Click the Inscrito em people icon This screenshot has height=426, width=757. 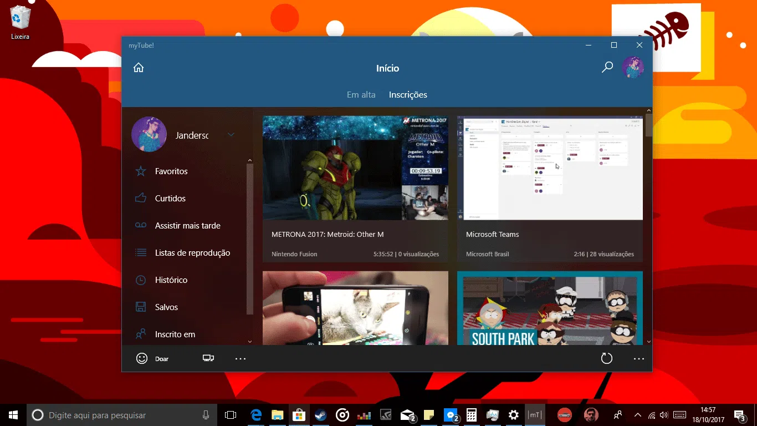click(x=141, y=334)
